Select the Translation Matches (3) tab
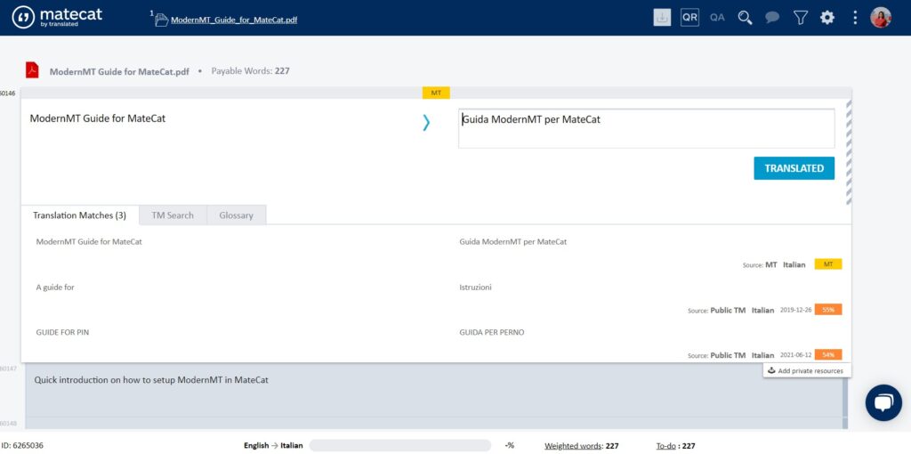The width and height of the screenshot is (911, 454). point(79,215)
